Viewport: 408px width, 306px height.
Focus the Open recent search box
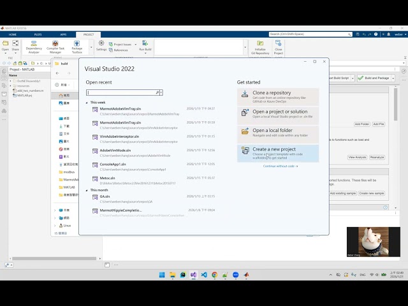pyautogui.click(x=121, y=92)
